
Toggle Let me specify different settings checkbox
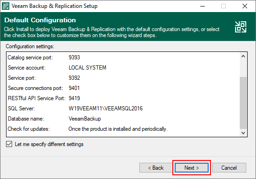(x=9, y=144)
